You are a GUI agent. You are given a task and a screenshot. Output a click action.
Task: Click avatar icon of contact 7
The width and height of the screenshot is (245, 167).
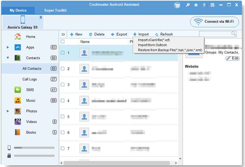tap(84, 148)
